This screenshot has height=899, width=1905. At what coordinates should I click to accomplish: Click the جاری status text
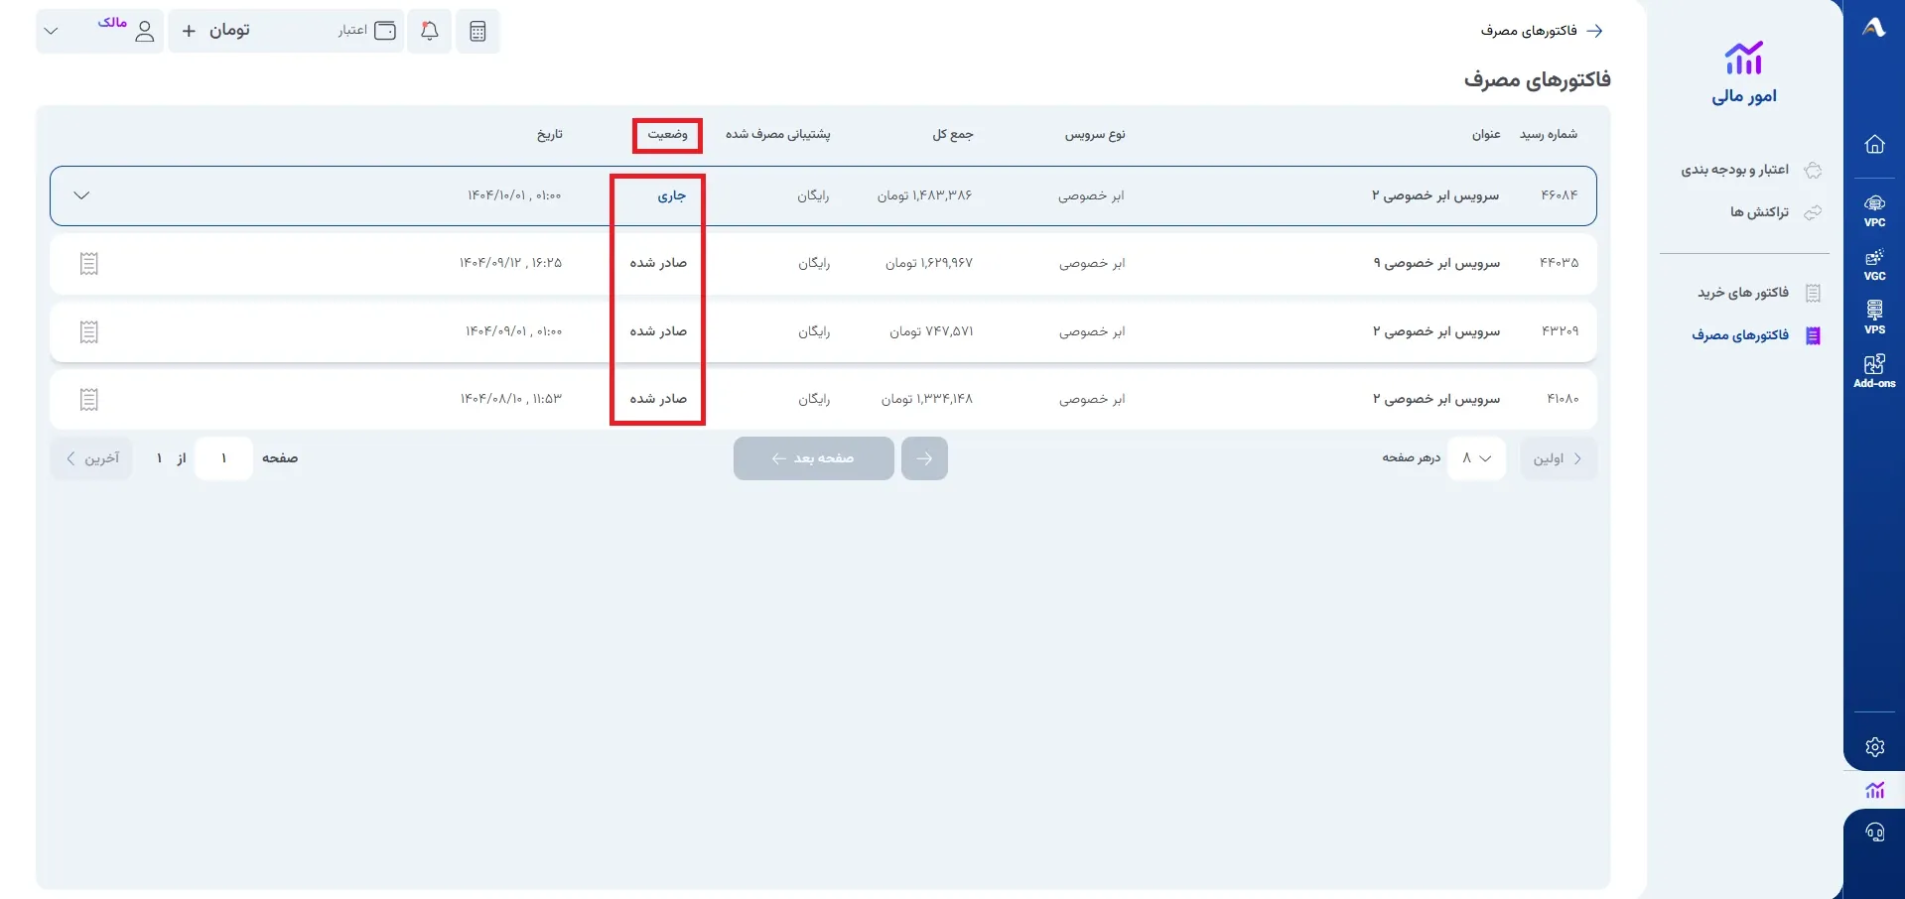click(x=672, y=195)
